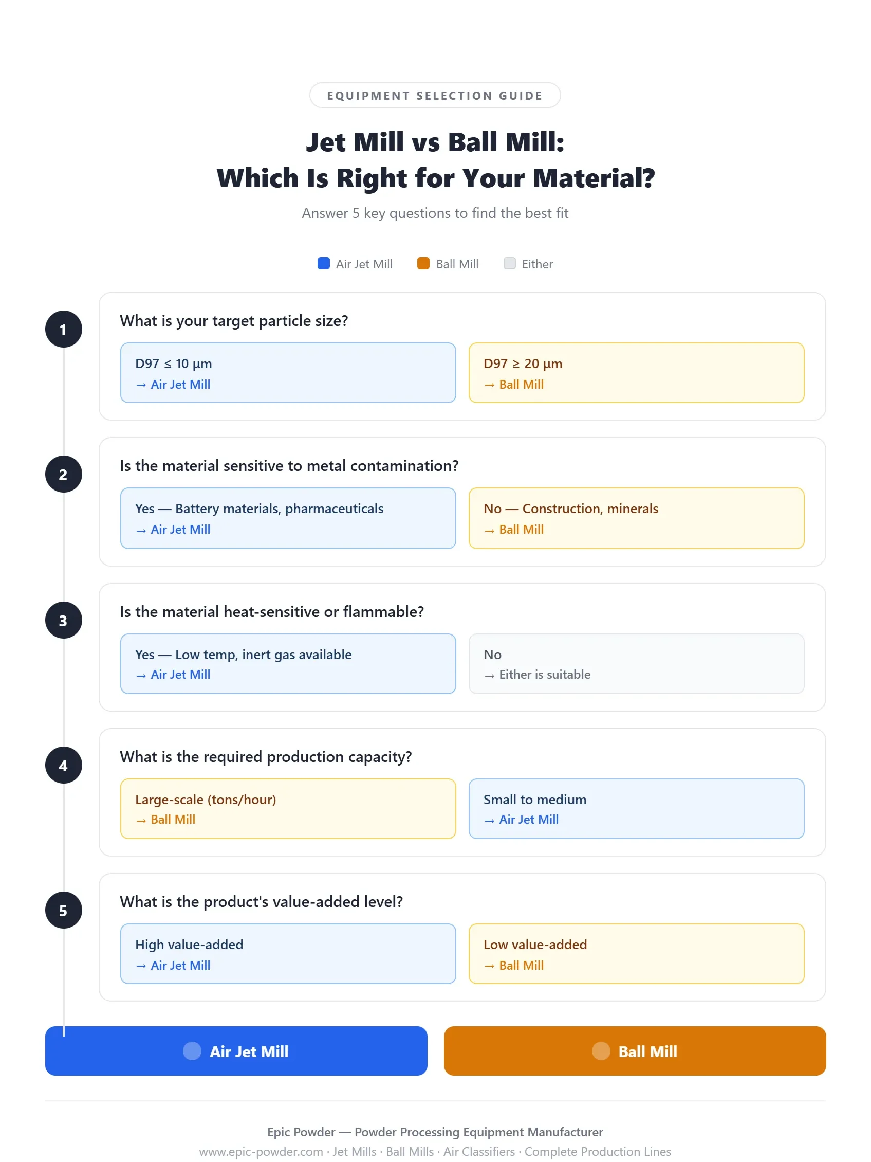871x1162 pixels.
Task: Click the step 4 number circle
Action: pos(64,766)
